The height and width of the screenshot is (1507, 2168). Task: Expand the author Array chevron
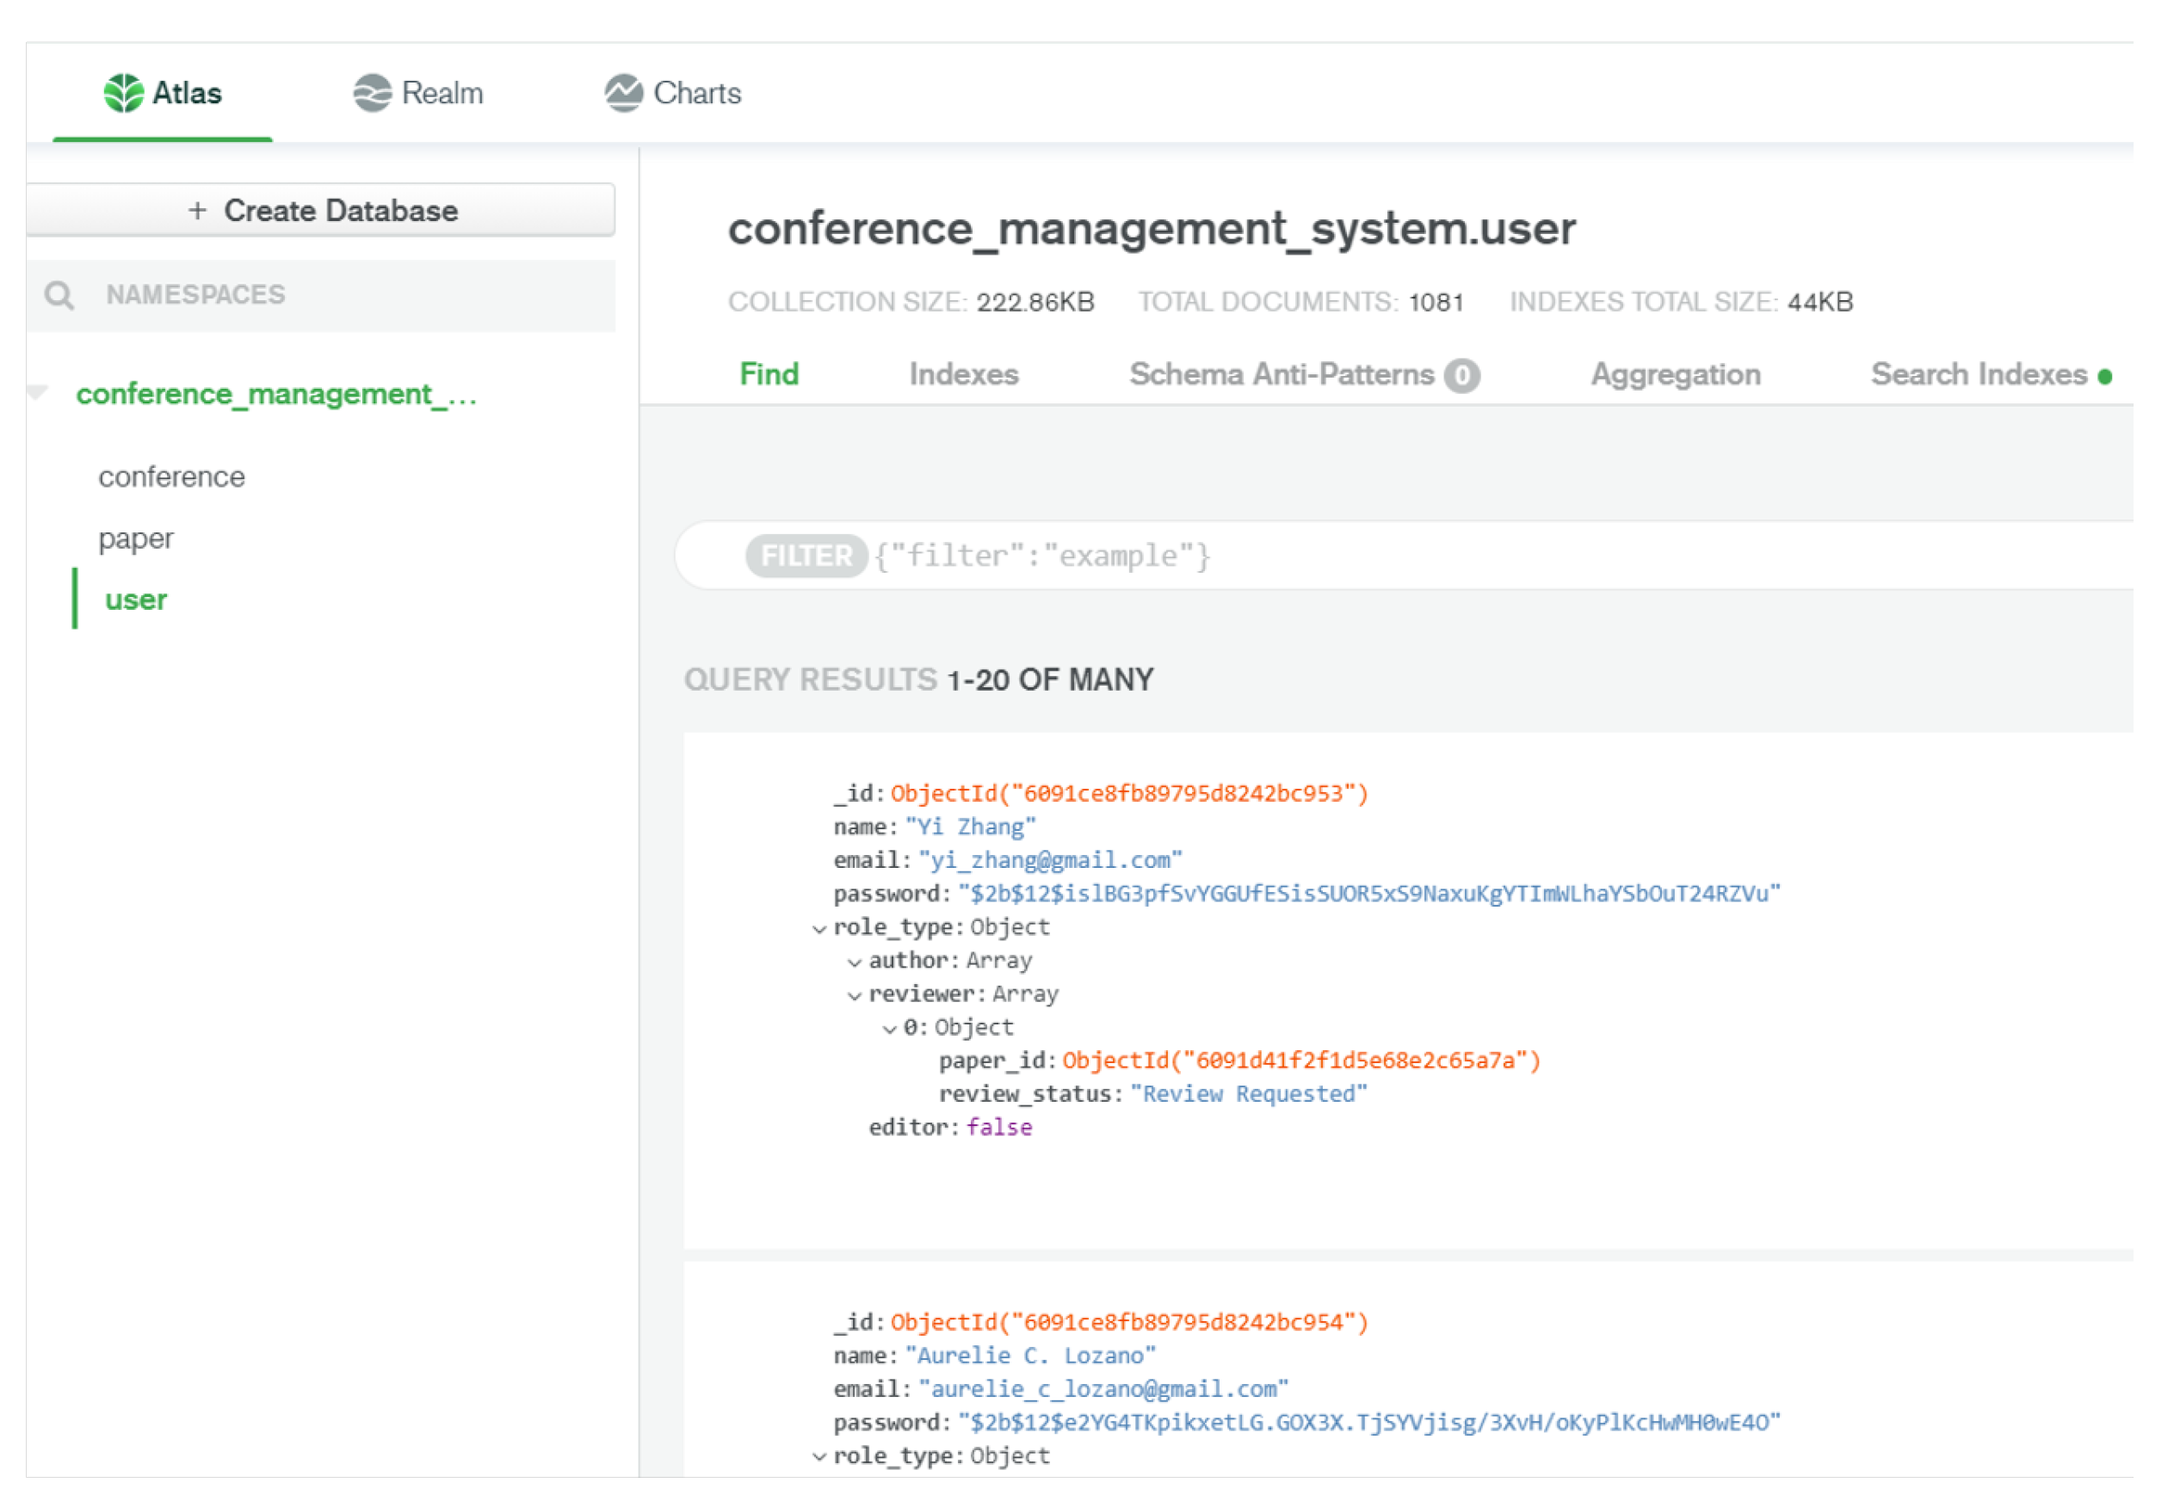[x=855, y=963]
